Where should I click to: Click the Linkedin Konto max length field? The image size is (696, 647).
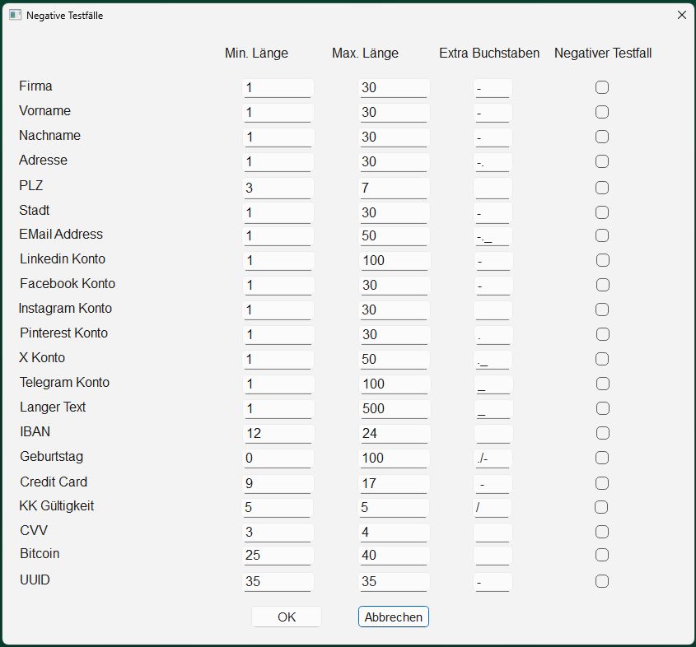(x=395, y=261)
